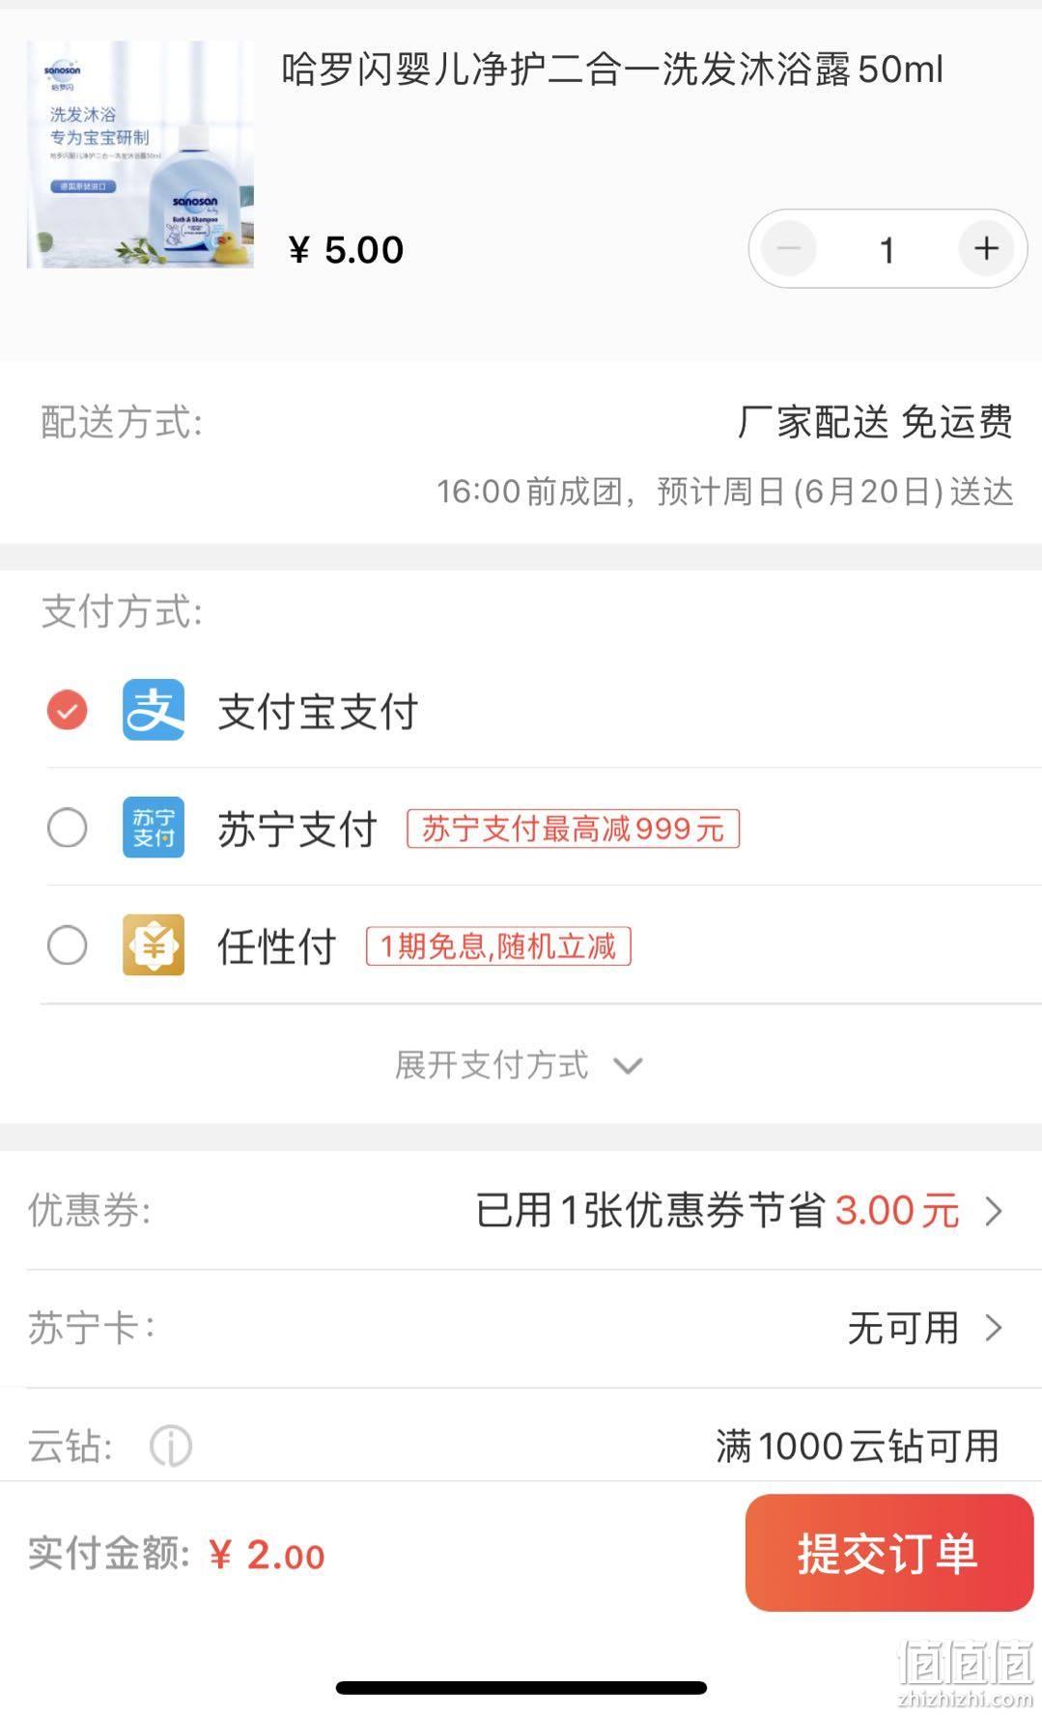This screenshot has height=1716, width=1042.
Task: Open 苏宁卡 options via its chevron
Action: point(994,1329)
